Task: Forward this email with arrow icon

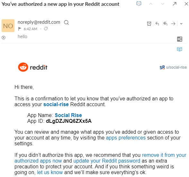Action: tap(173, 24)
